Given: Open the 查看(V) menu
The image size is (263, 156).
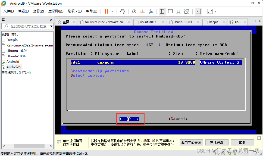Looking at the screenshot, I should 38,11.
